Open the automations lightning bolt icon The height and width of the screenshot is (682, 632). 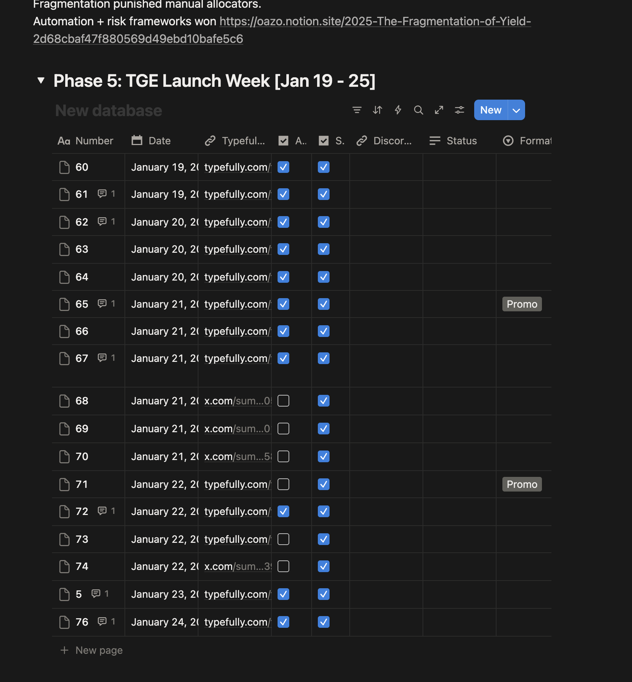coord(398,110)
